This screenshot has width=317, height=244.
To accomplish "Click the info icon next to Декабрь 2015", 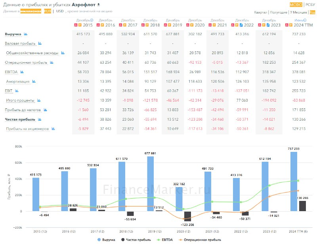I will tap(92, 20).
